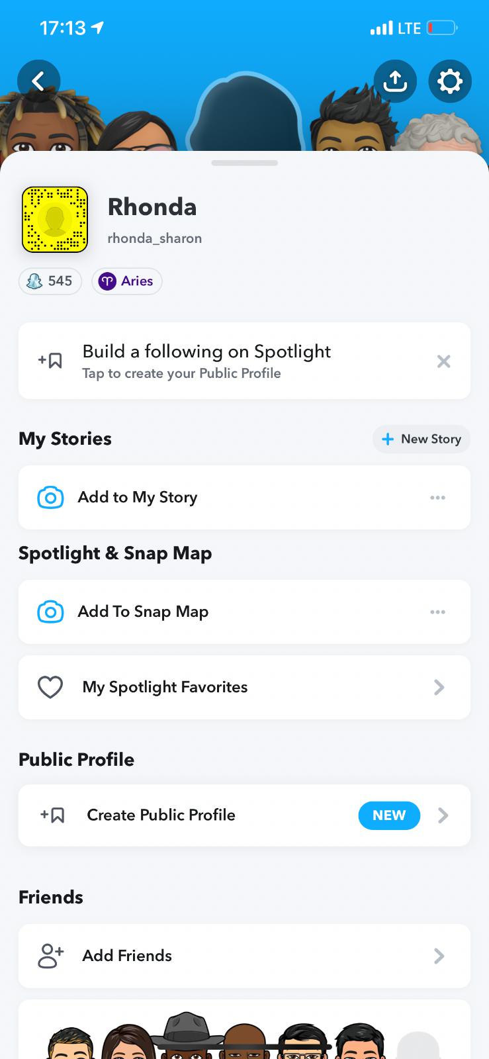Tap the yellow Snapcode image
Image resolution: width=489 pixels, height=1059 pixels.
[x=55, y=220]
